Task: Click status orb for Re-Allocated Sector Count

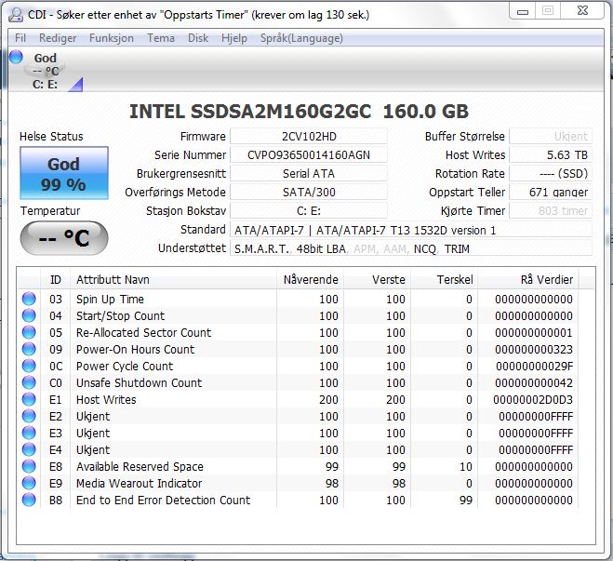Action: coord(29,332)
